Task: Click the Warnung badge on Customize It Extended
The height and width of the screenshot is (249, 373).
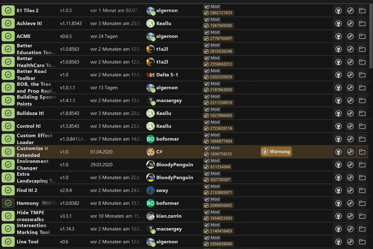Action: click(x=276, y=152)
